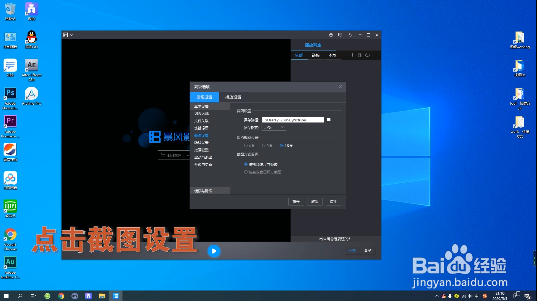
Task: Switch to the 盒子 view at bottom right
Action: (368, 251)
